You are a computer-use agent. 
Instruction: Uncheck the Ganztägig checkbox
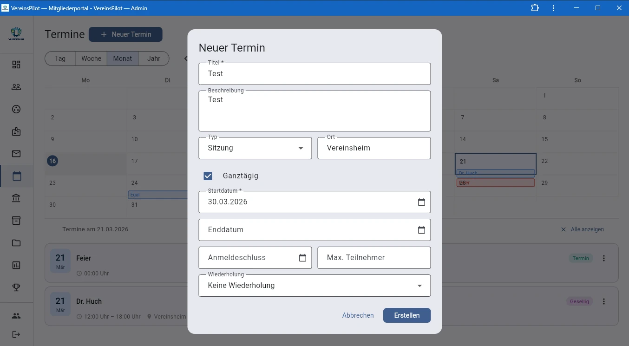(208, 176)
